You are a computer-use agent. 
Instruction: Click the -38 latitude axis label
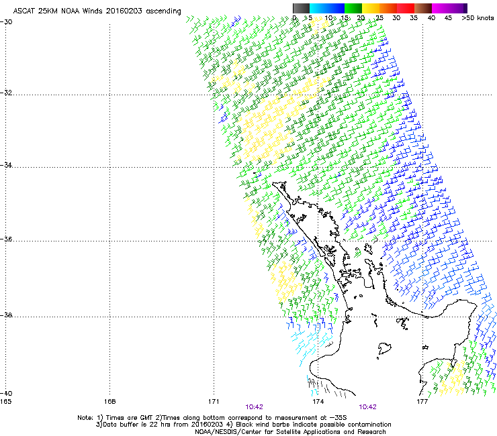pos(6,315)
